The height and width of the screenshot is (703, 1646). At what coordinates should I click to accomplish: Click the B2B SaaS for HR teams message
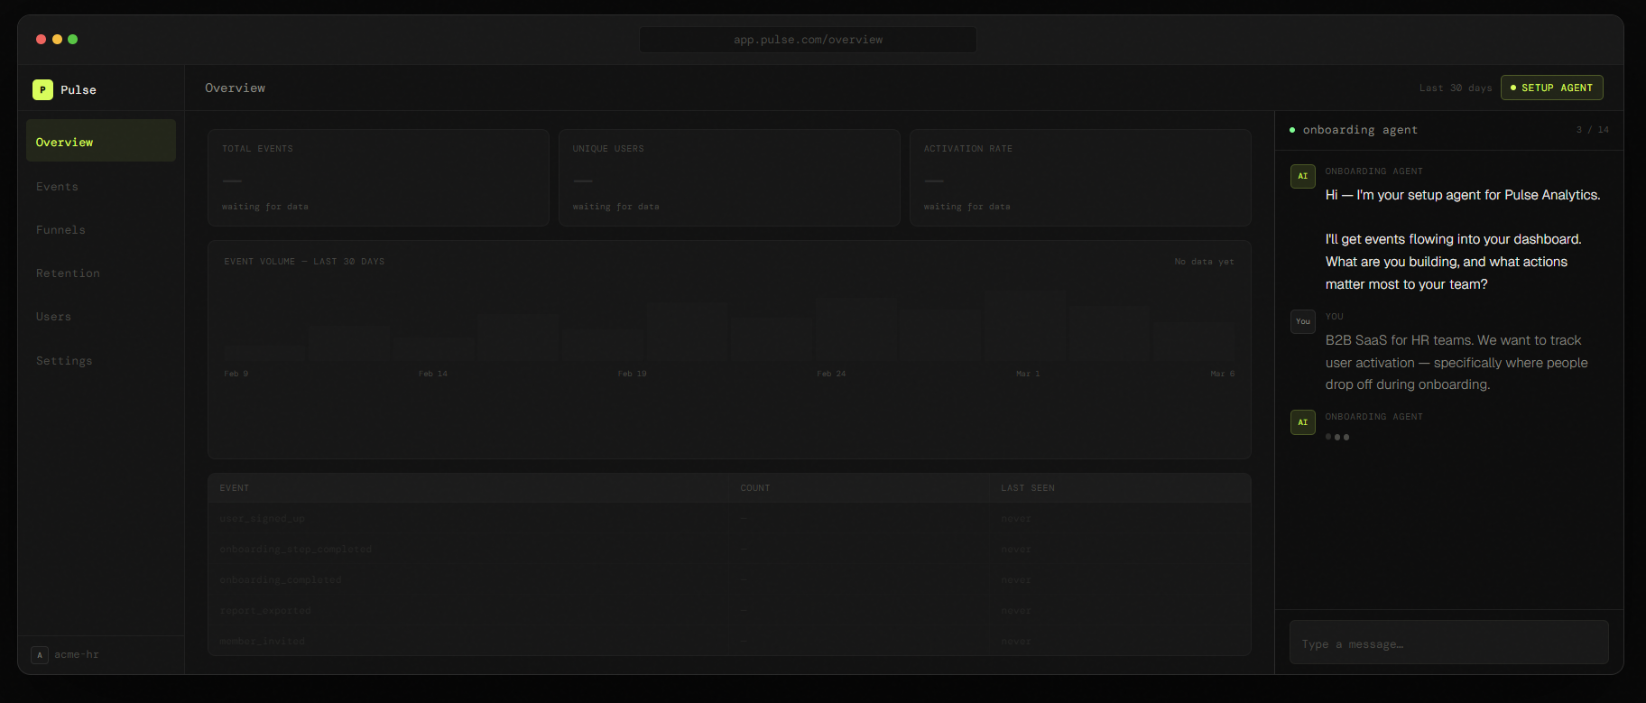coord(1456,362)
